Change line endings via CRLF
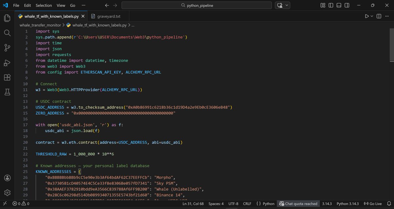Image resolution: width=394 pixels, height=209 pixels. coord(247,204)
